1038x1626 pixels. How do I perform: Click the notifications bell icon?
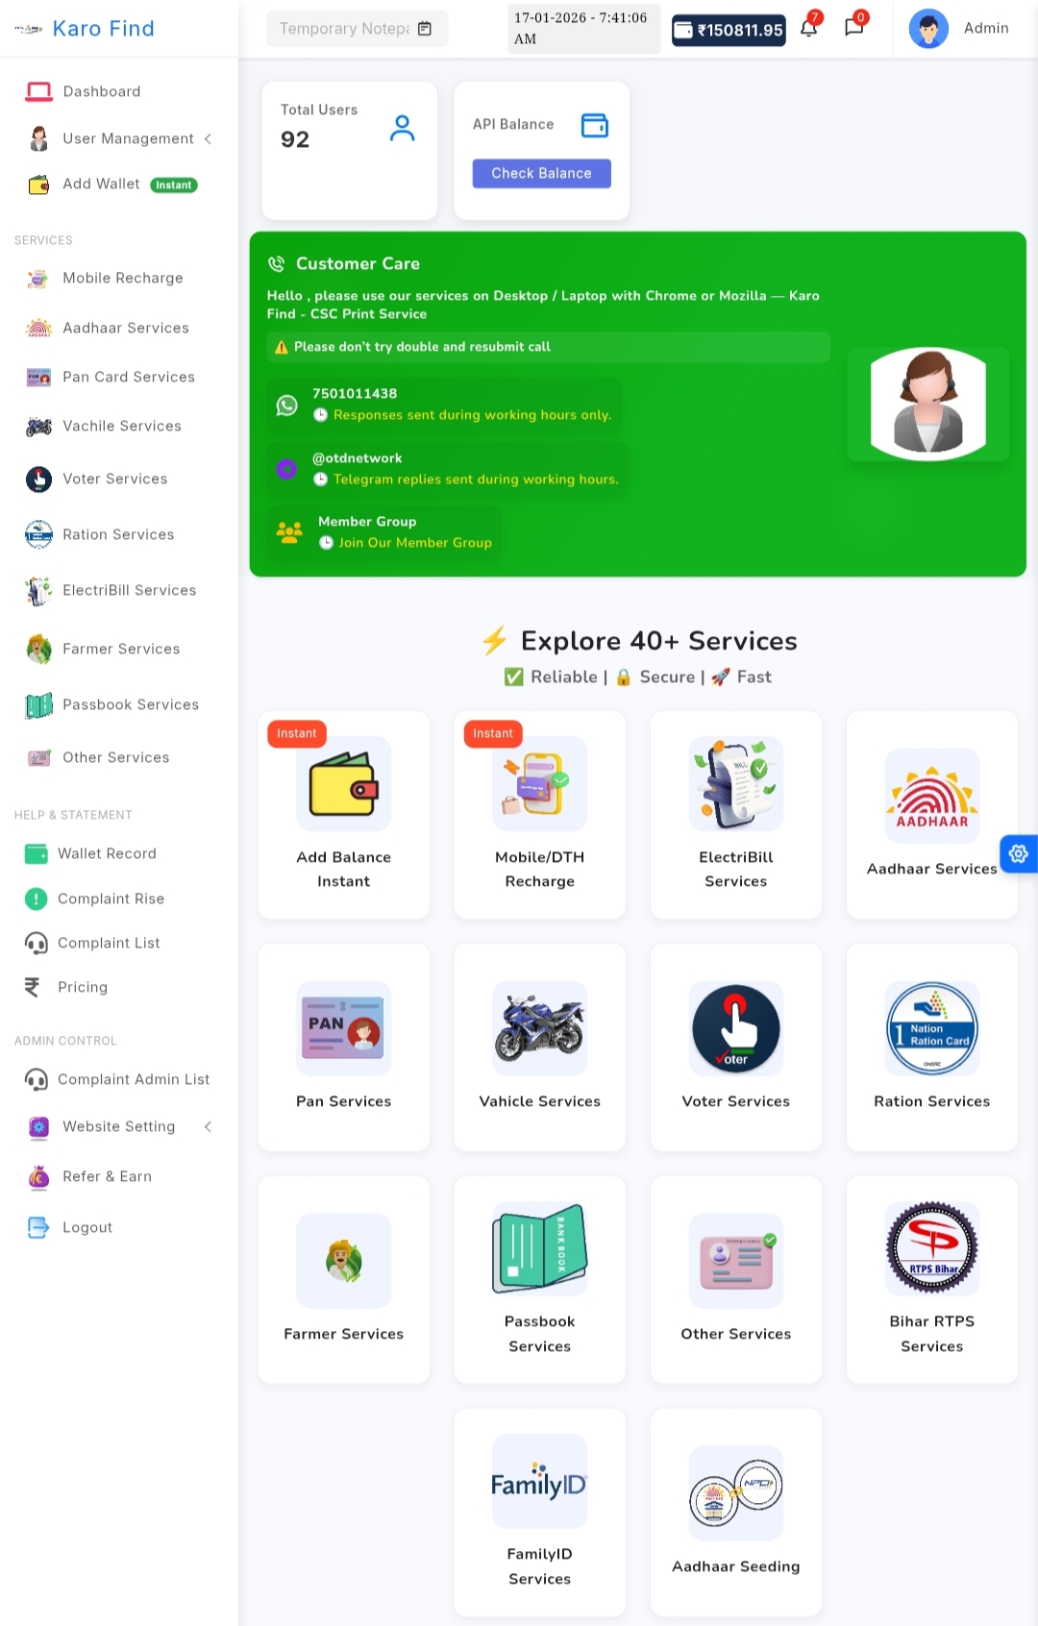(809, 28)
